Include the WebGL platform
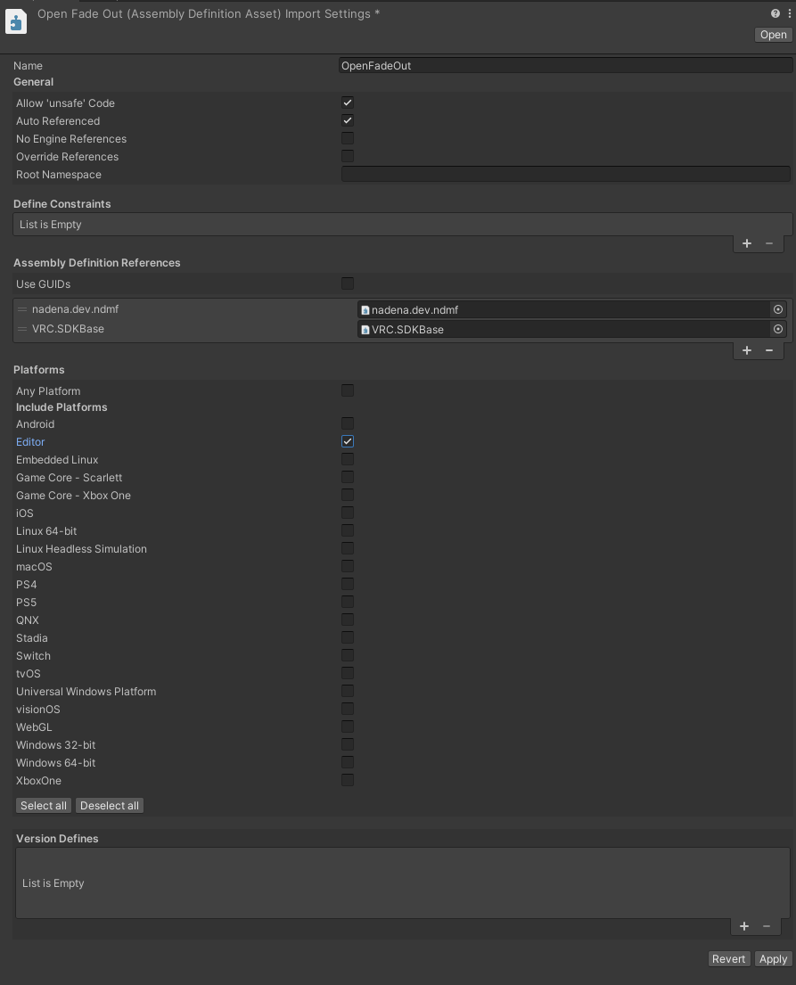796x985 pixels. 348,726
